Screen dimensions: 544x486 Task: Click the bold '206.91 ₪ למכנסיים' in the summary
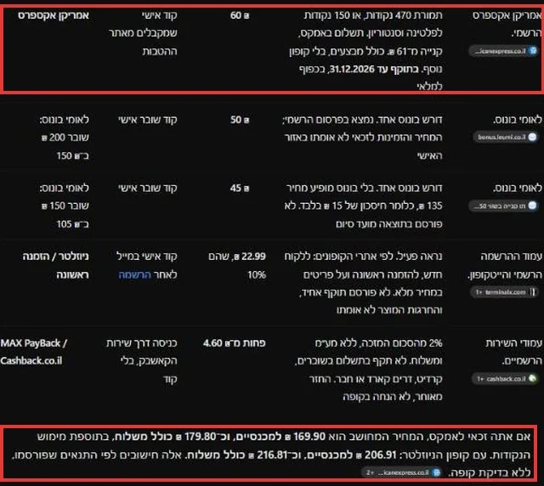[x=351, y=455]
